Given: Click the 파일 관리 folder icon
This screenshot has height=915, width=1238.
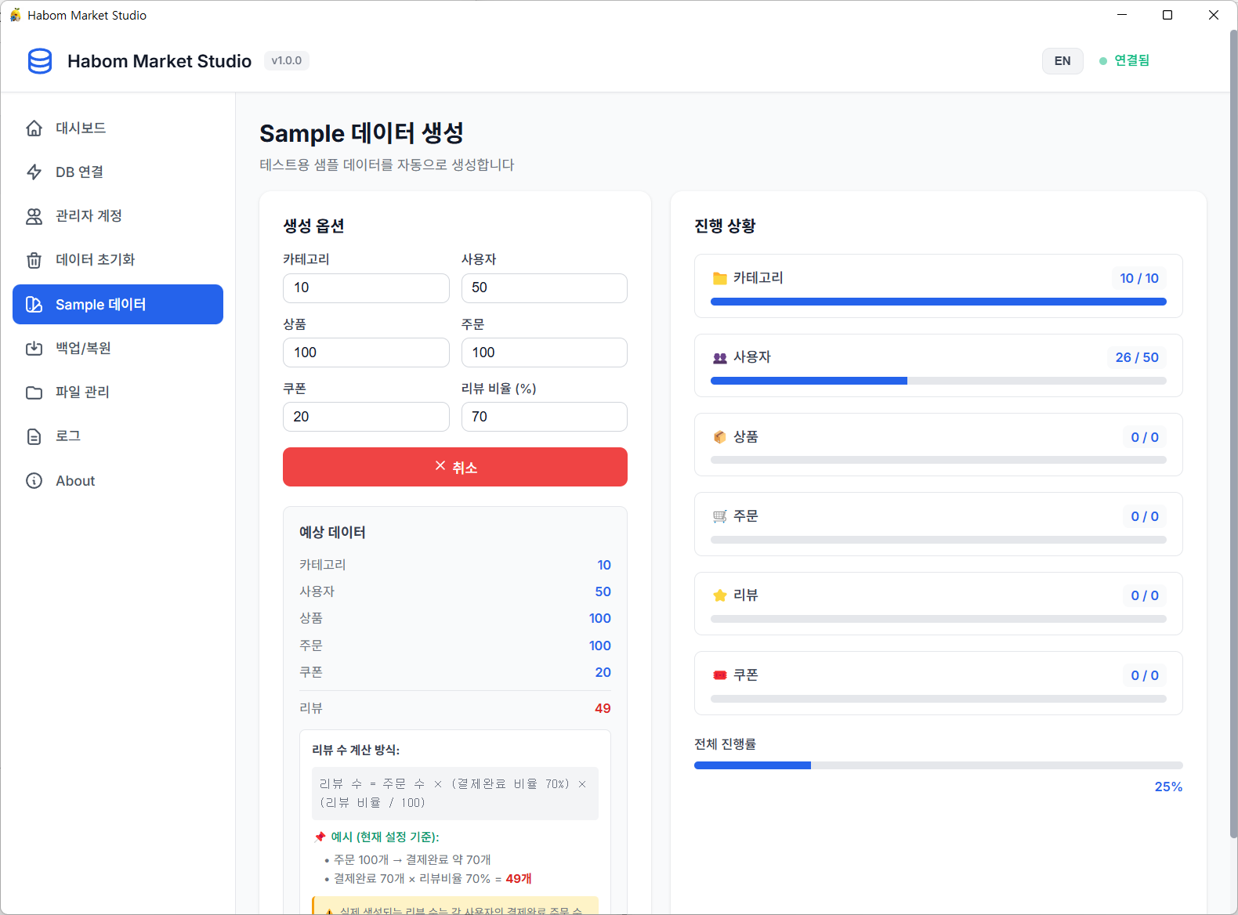Looking at the screenshot, I should pyautogui.click(x=34, y=392).
